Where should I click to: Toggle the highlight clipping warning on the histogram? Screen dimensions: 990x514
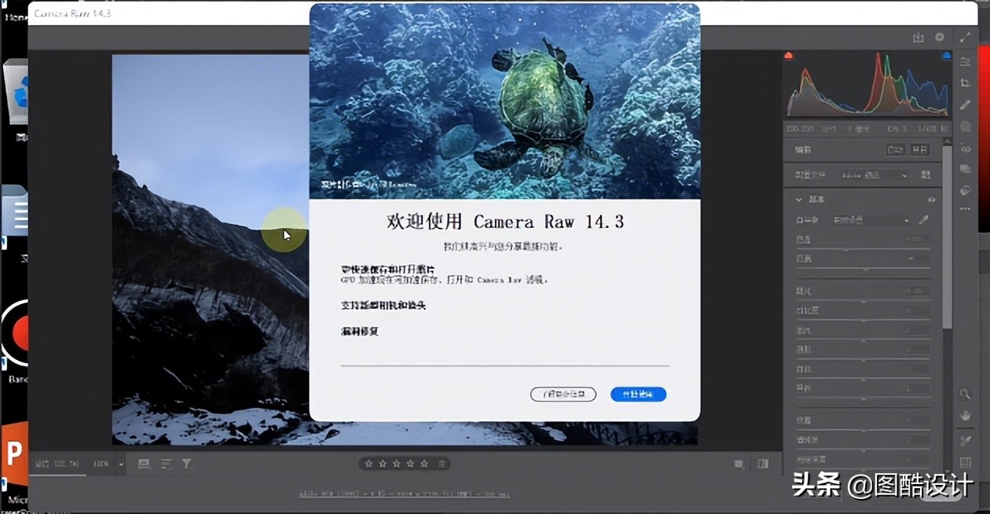[945, 55]
